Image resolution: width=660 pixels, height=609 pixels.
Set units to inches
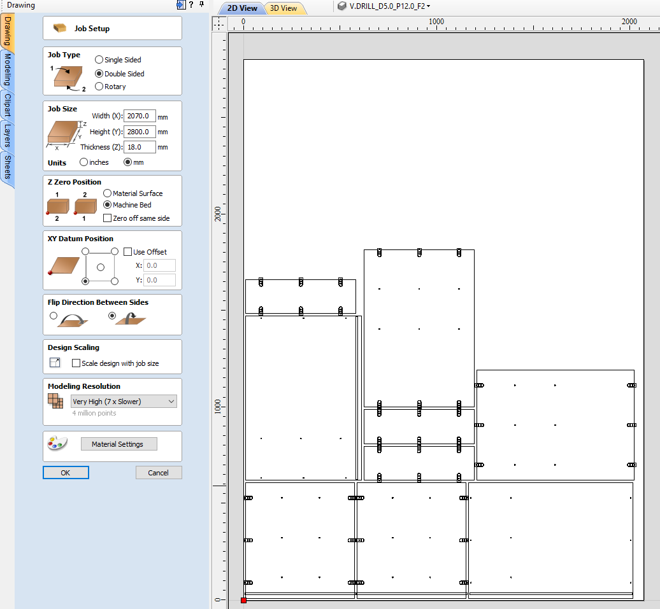click(x=83, y=162)
